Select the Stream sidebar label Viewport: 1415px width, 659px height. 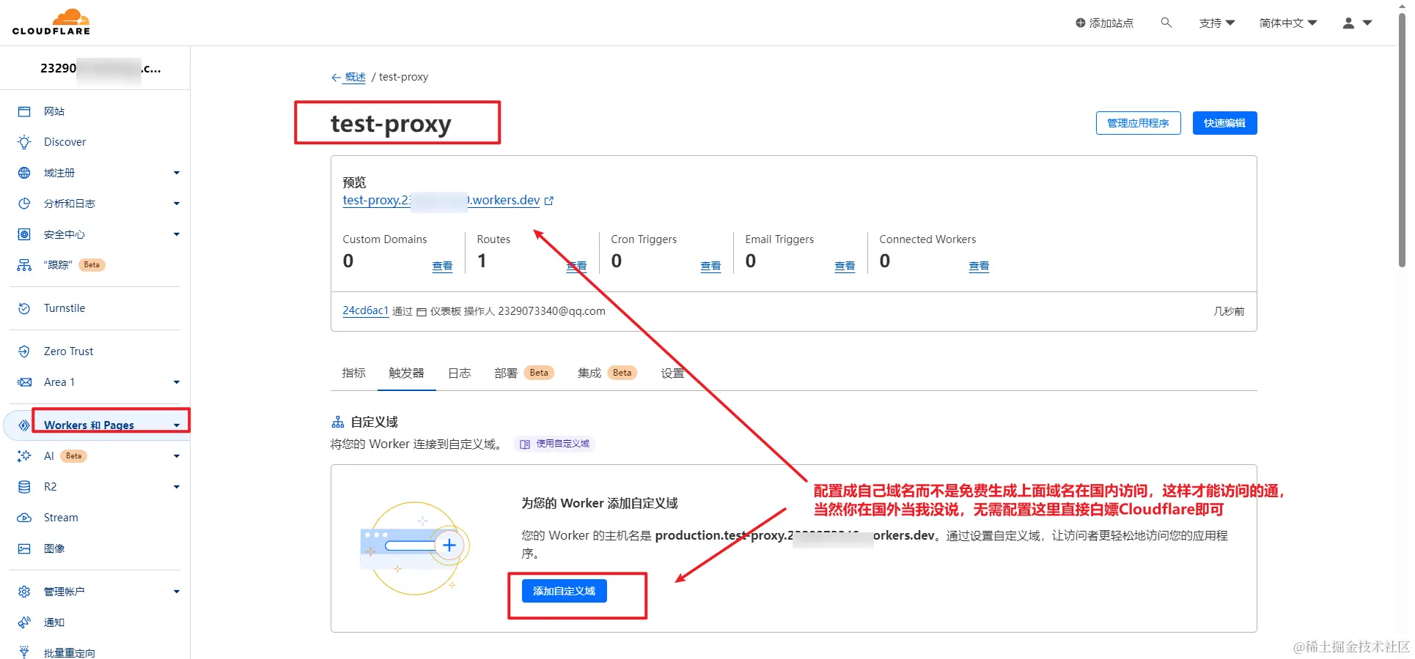[x=61, y=518]
